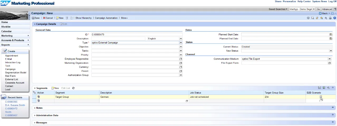Refresh the Segments list
This screenshot has height=126, width=337.
[x=73, y=88]
